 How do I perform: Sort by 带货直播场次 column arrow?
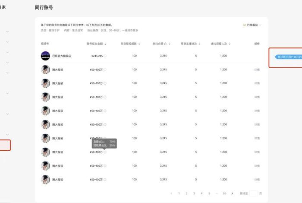[199, 44]
